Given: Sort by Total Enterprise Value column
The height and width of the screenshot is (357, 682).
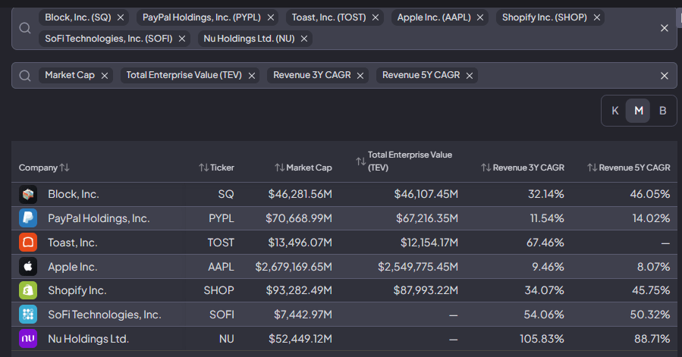Looking at the screenshot, I should (x=404, y=161).
